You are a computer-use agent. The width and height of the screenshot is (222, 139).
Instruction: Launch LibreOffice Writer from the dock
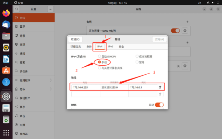point(6,59)
